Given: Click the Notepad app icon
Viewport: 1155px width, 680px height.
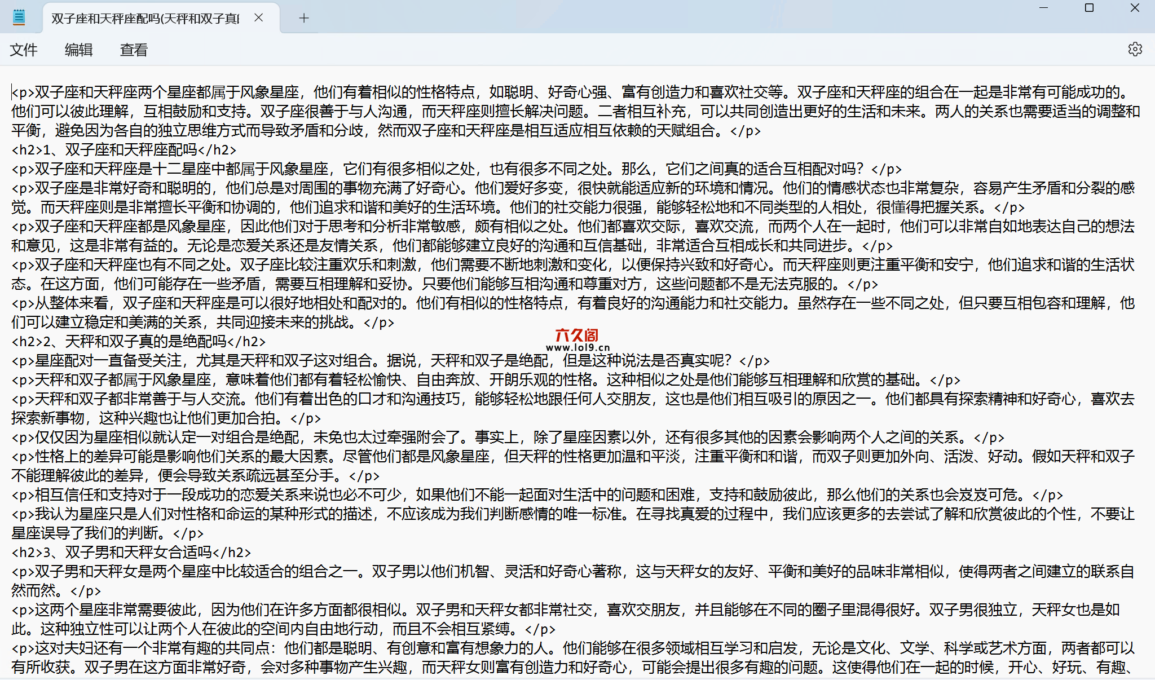Looking at the screenshot, I should 19,18.
